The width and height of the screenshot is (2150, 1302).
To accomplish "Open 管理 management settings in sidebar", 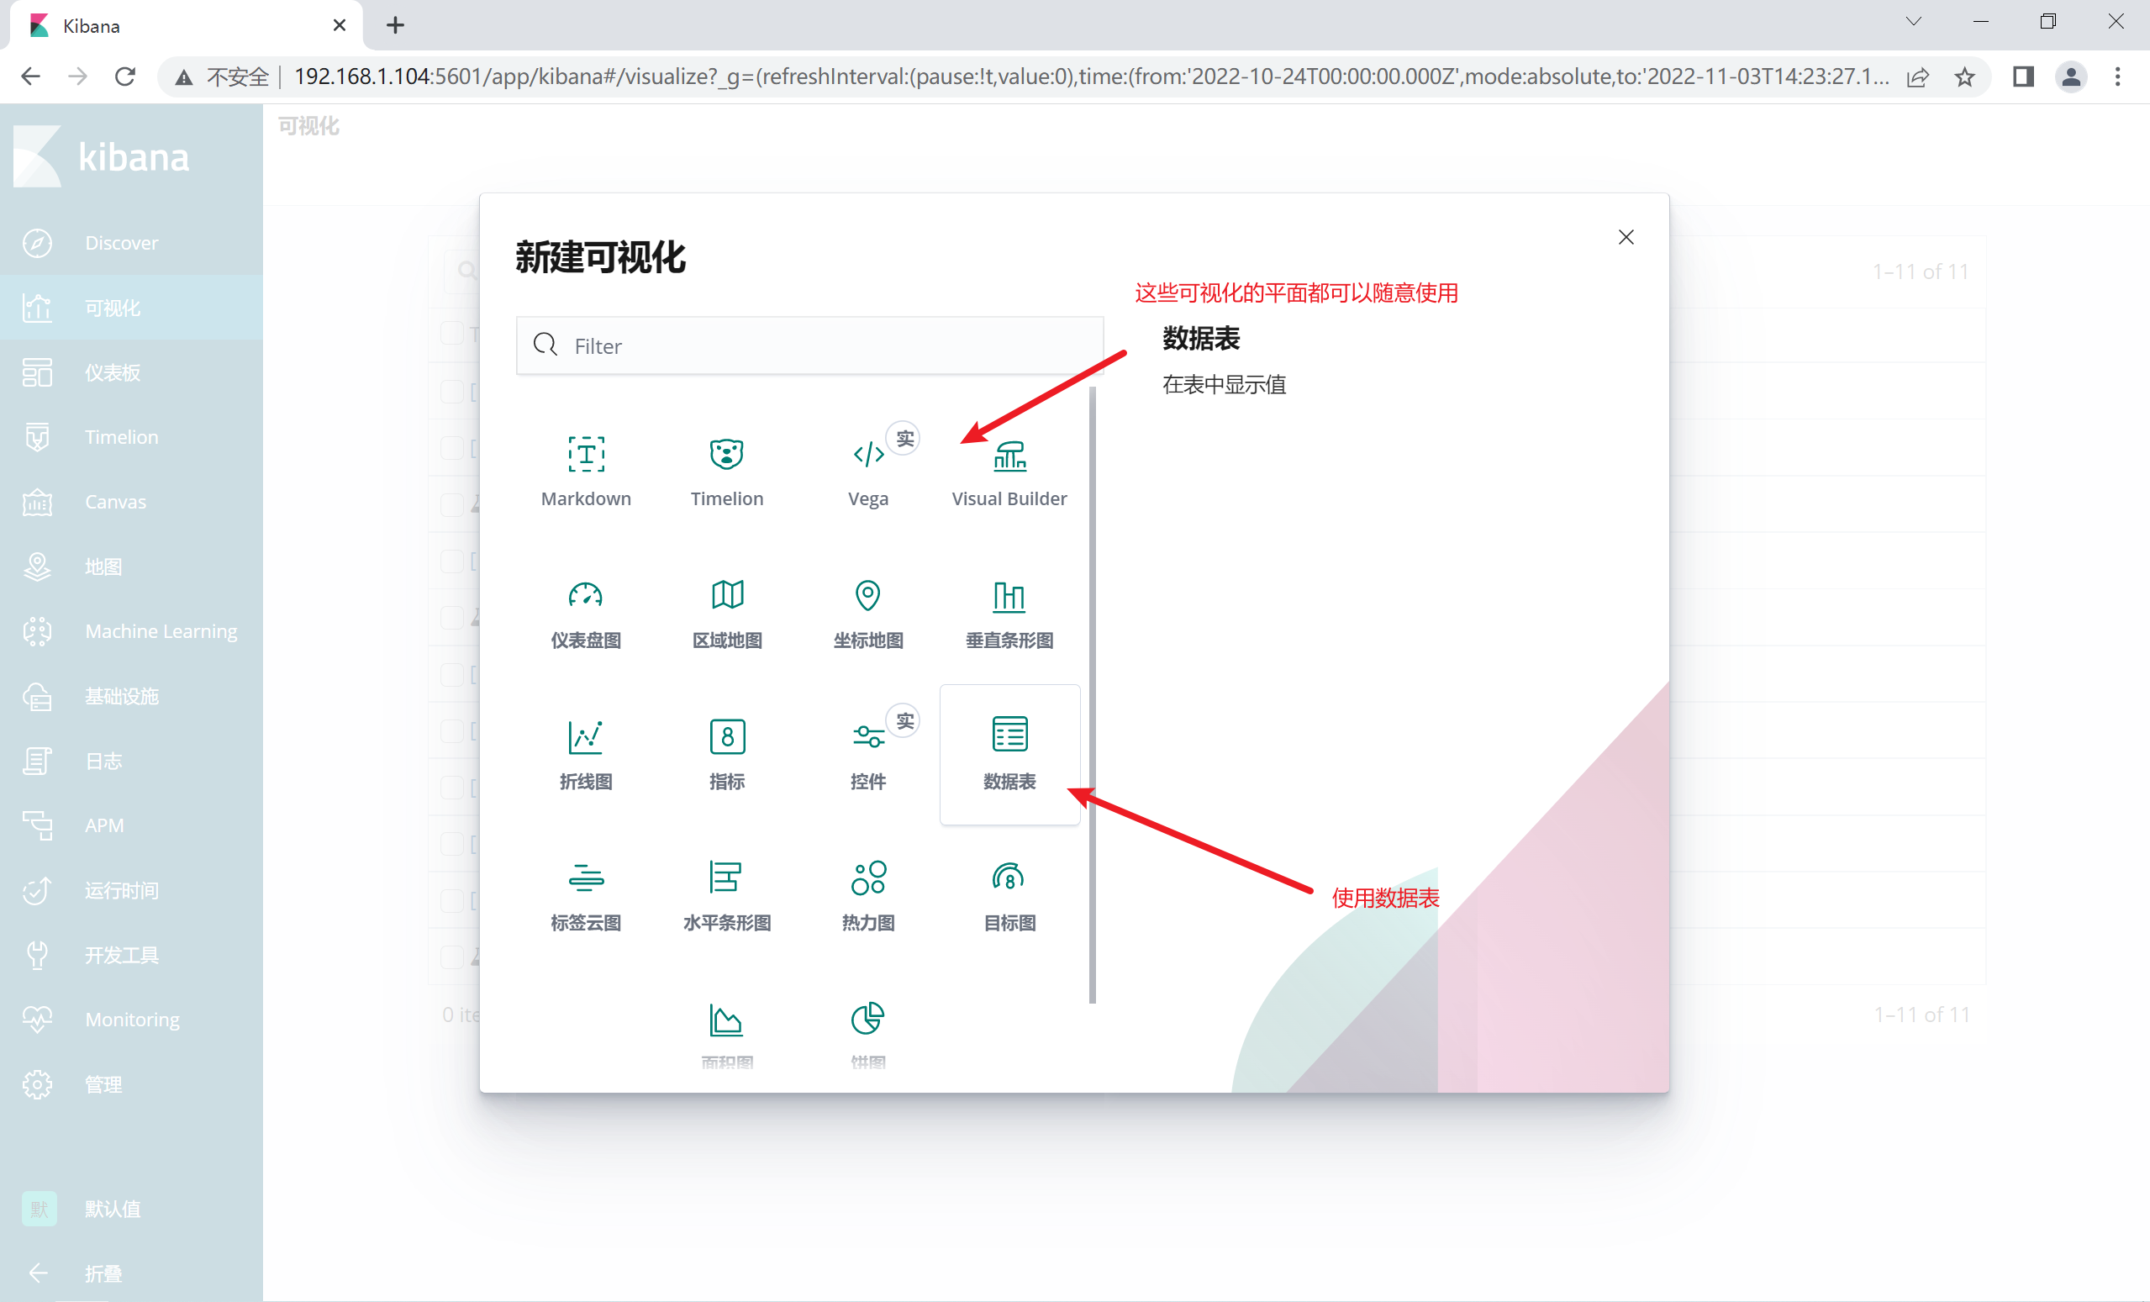I will 131,1084.
